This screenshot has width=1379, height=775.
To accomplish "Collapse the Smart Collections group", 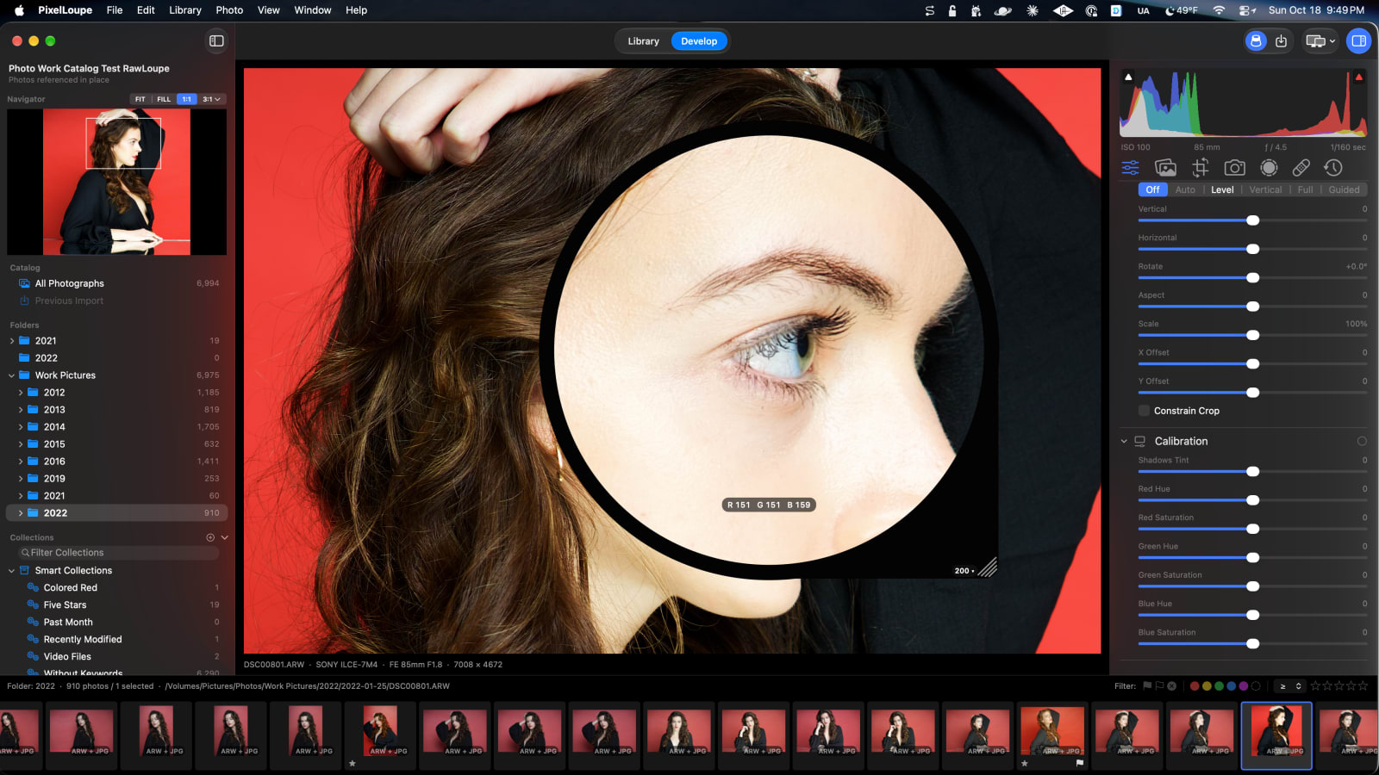I will click(x=12, y=570).
